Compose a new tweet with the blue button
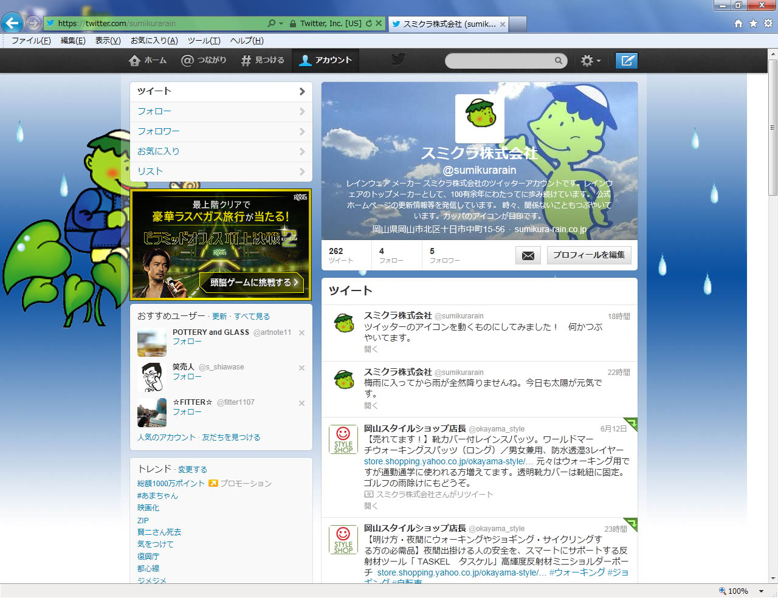 [x=627, y=61]
